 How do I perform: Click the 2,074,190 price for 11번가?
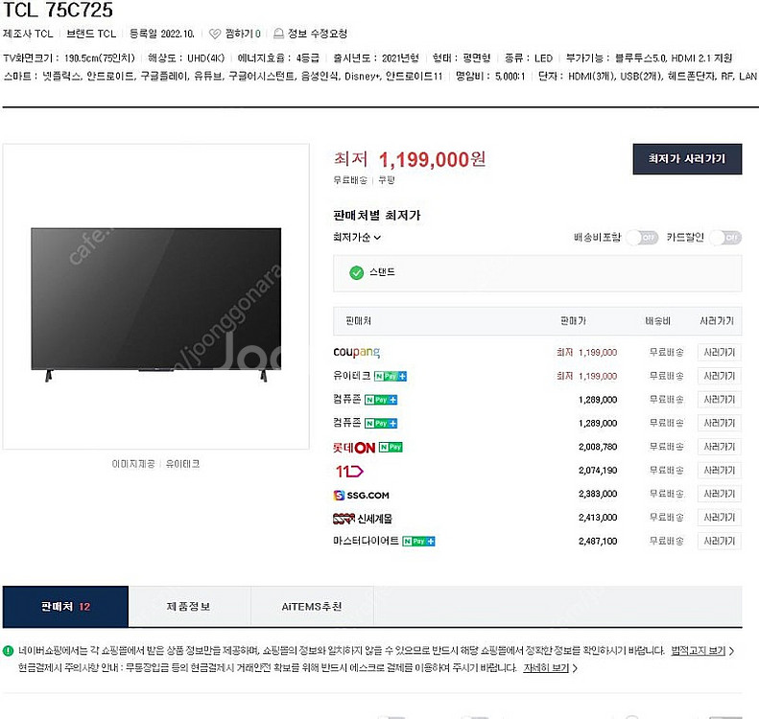[x=598, y=471]
